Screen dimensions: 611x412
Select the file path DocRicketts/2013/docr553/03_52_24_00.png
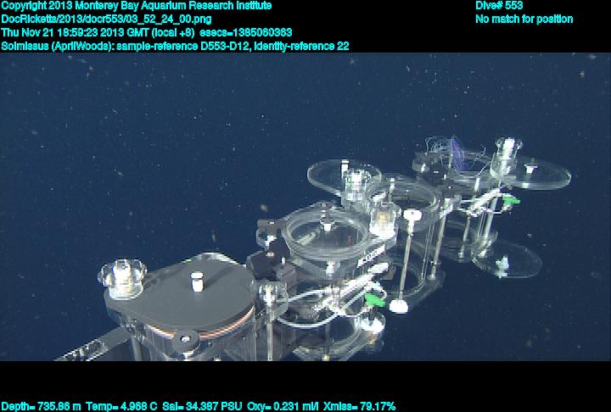click(106, 19)
